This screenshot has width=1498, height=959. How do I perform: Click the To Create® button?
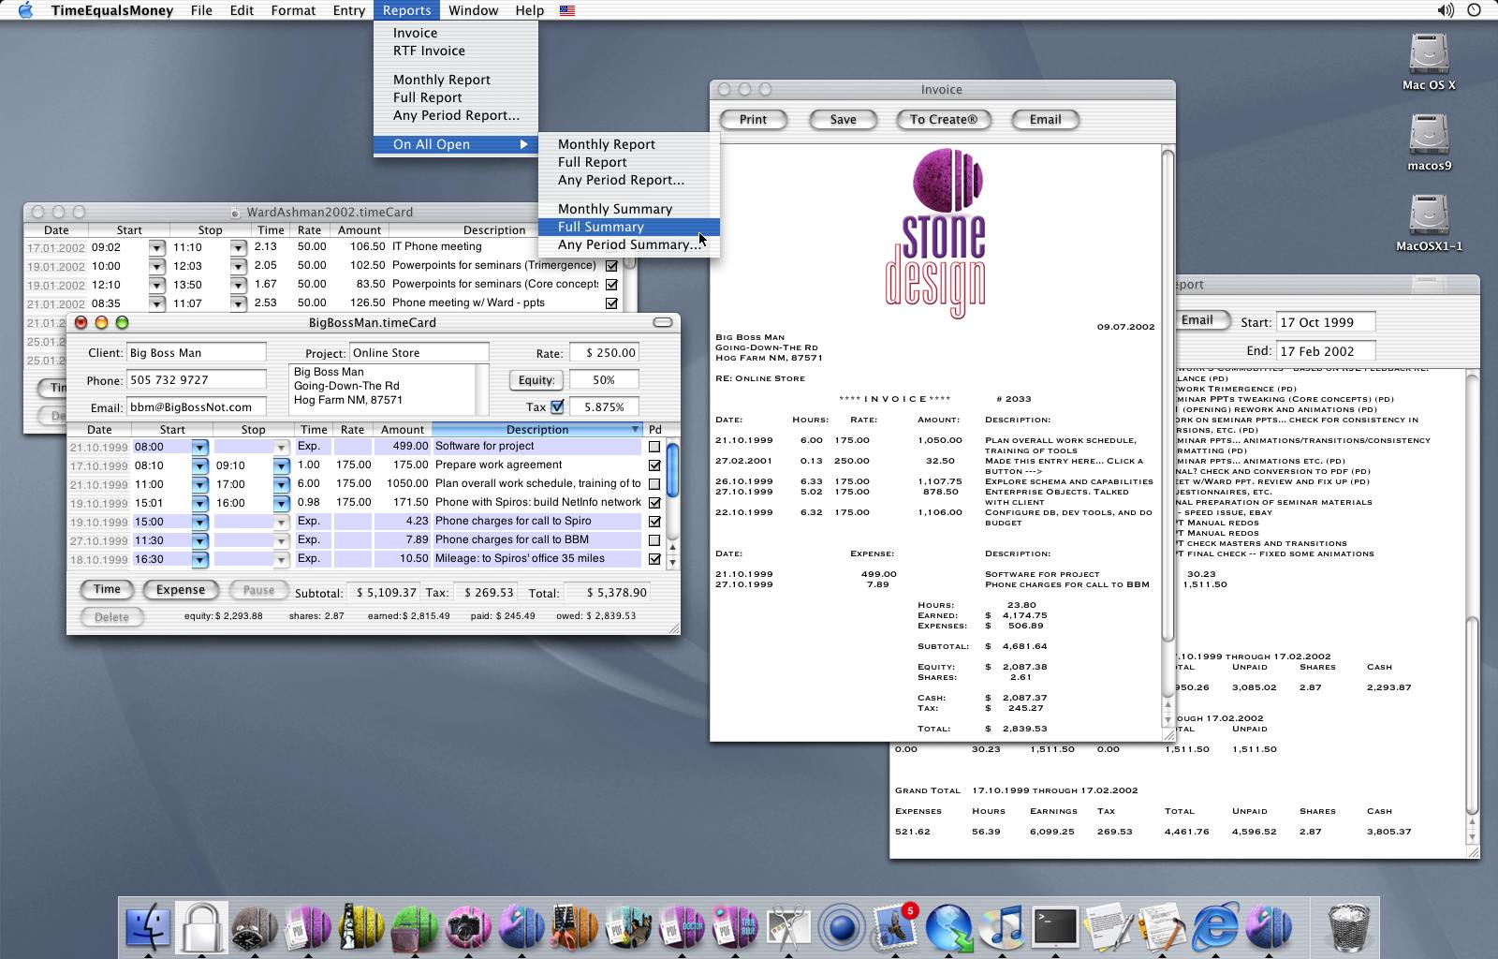[x=943, y=120]
